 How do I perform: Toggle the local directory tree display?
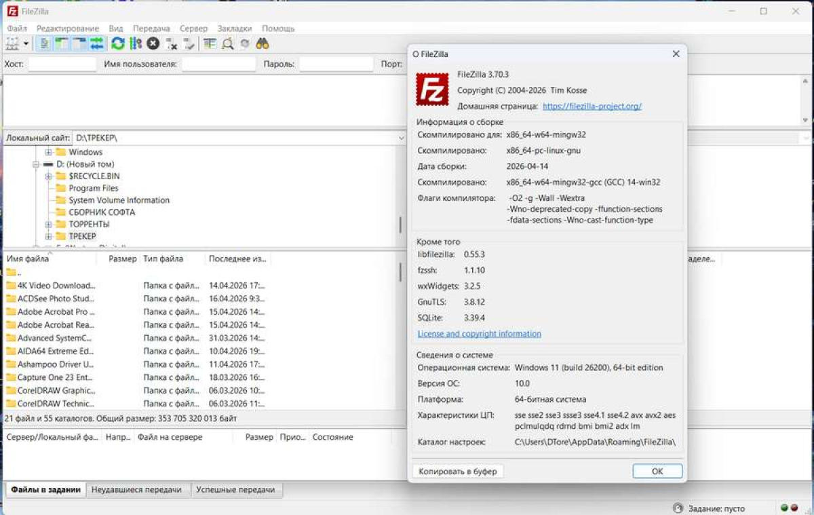pos(62,43)
